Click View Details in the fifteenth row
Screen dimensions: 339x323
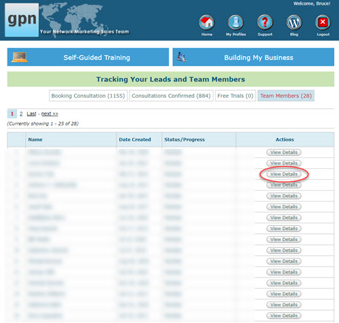[x=284, y=305]
